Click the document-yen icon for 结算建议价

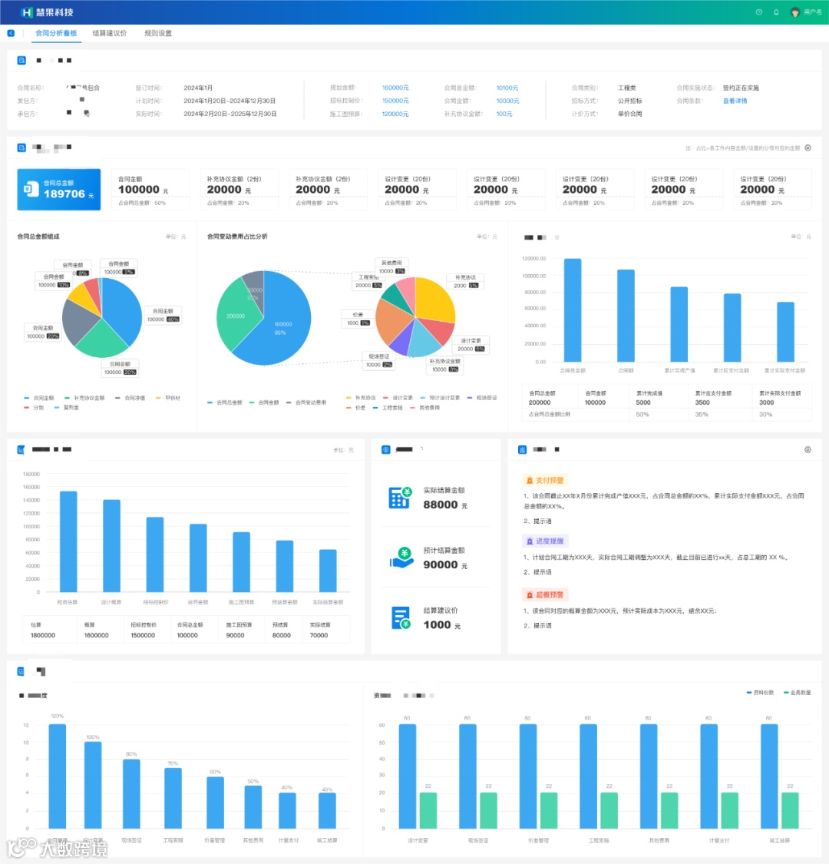pos(401,617)
